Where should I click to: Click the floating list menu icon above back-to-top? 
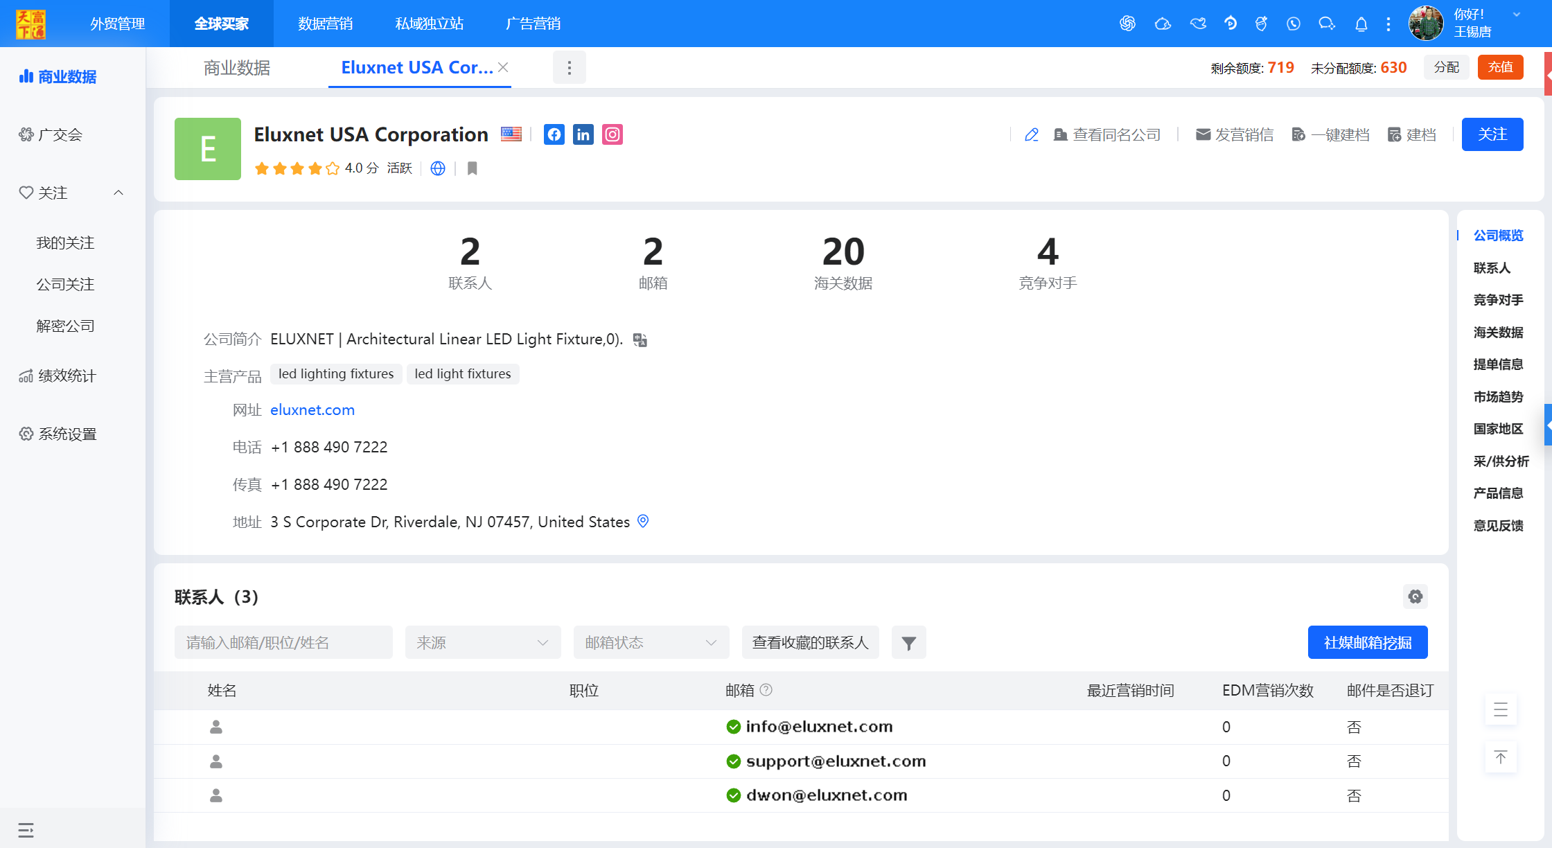point(1501,709)
